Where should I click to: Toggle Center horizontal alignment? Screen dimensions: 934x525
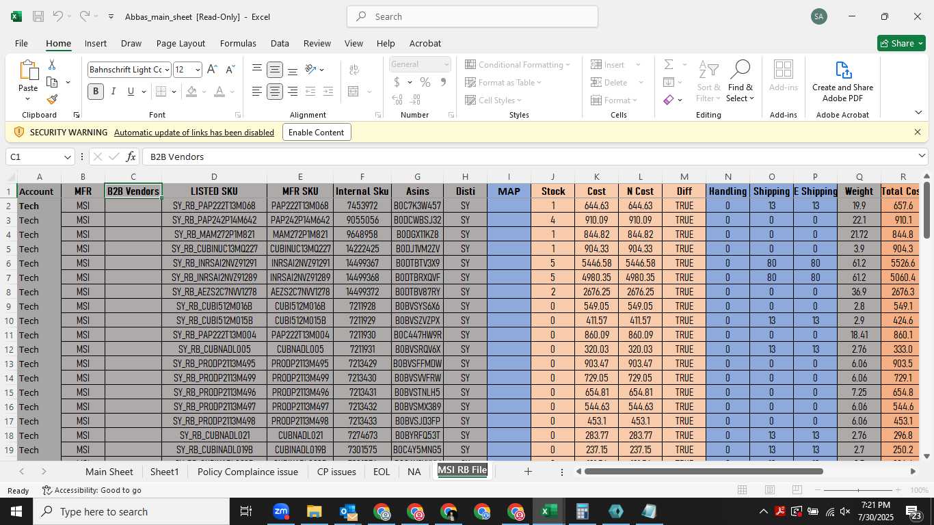tap(275, 91)
